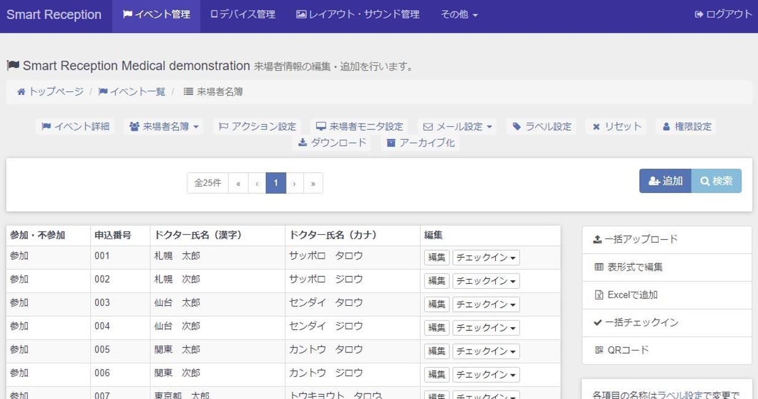
Task: Click the table icon beside 表形式で編集
Action: (599, 267)
